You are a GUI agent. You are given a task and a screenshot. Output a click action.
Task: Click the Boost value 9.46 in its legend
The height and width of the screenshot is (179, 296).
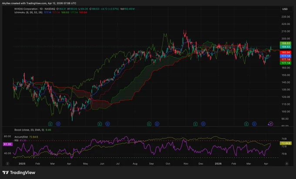click(48, 130)
